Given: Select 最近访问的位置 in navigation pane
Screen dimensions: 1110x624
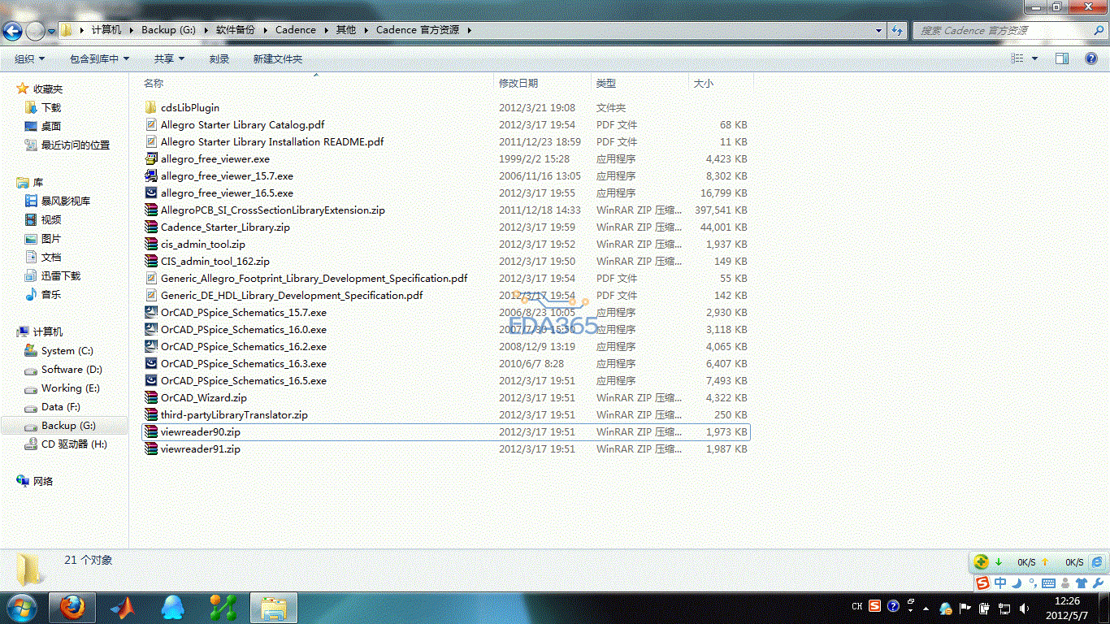Looking at the screenshot, I should (x=76, y=145).
